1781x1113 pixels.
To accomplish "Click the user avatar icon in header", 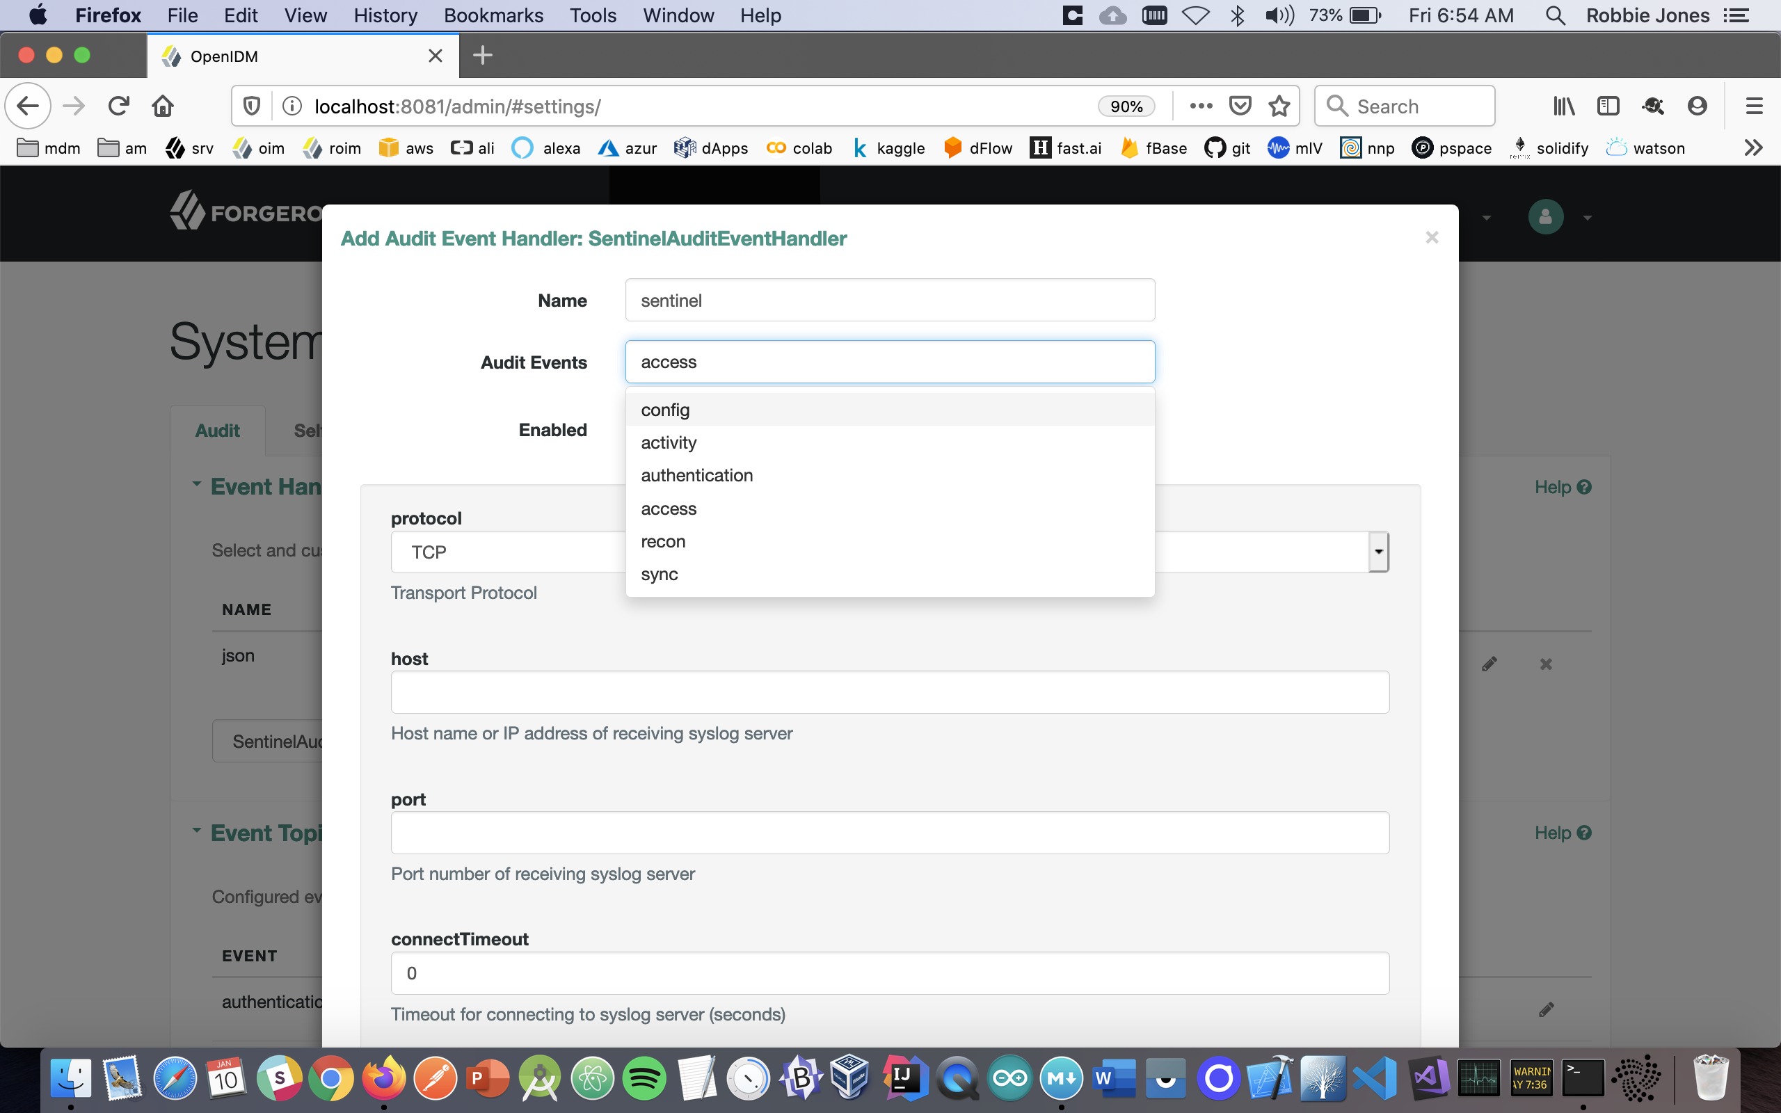I will [x=1545, y=217].
